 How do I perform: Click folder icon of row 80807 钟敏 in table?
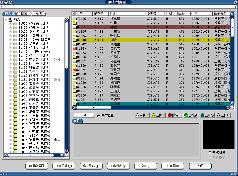pos(75,27)
